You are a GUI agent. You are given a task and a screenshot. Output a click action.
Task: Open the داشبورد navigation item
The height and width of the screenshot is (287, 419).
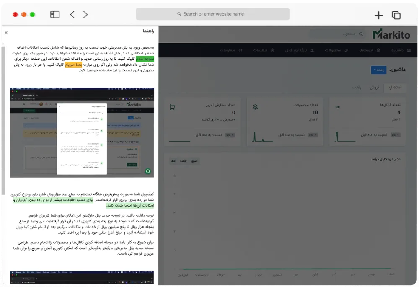tap(401, 50)
